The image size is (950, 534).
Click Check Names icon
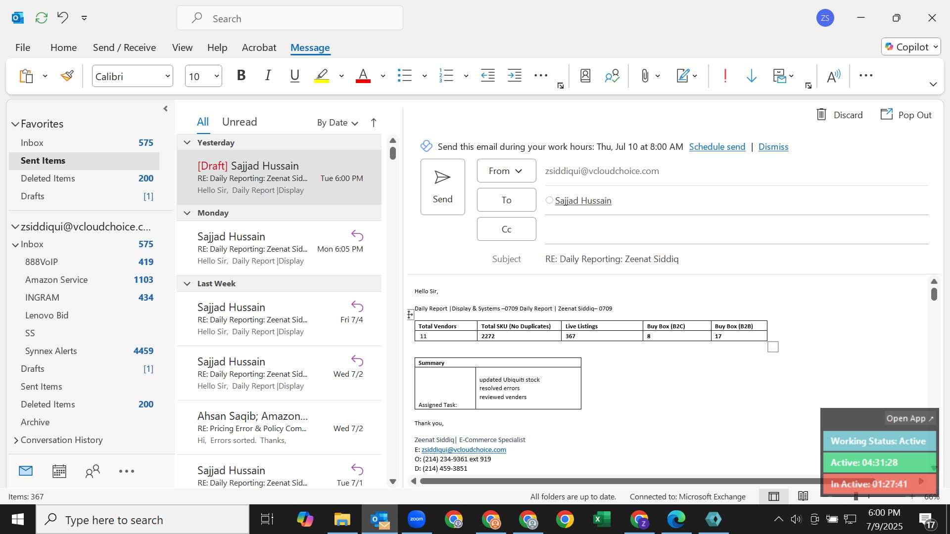612,76
